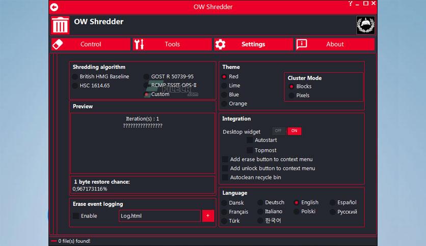This screenshot has height=246, width=426.
Task: Switch theme to Lime
Action: click(x=231, y=85)
